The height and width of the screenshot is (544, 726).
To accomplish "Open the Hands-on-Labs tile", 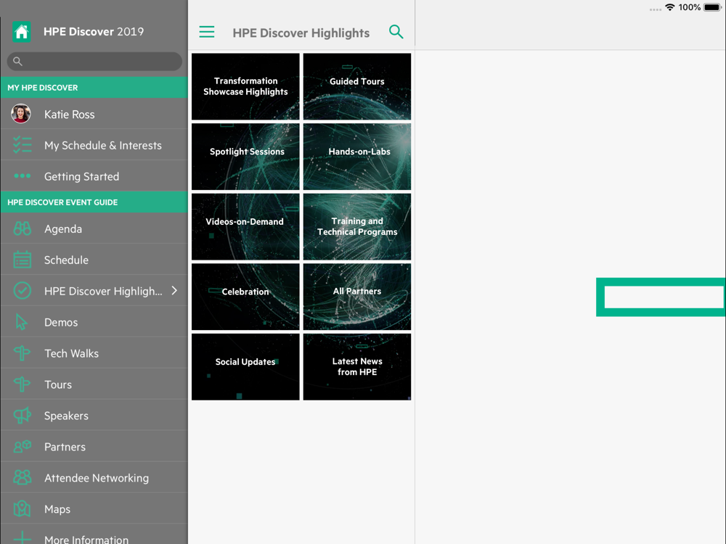I will pyautogui.click(x=357, y=157).
